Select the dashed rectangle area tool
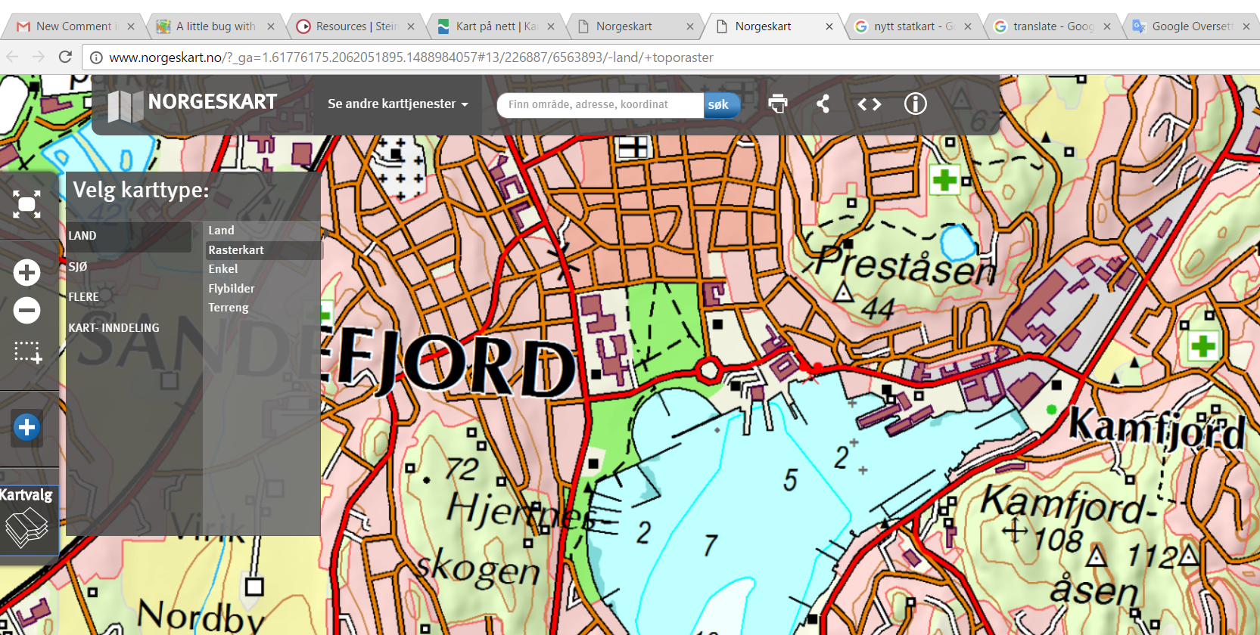 27,352
